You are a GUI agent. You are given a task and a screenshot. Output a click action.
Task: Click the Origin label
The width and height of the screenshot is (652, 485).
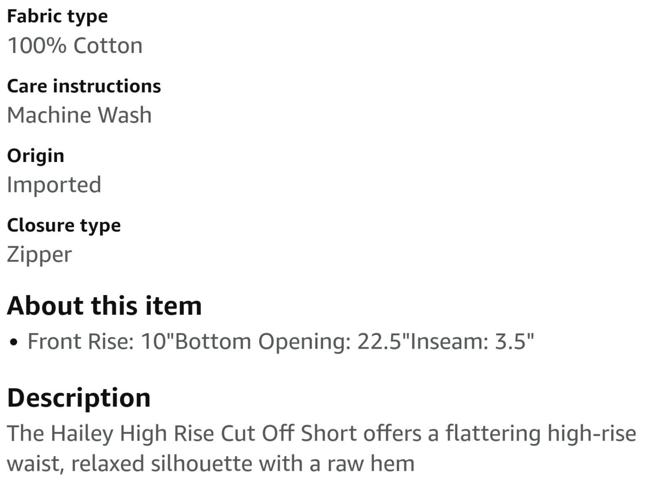point(35,156)
